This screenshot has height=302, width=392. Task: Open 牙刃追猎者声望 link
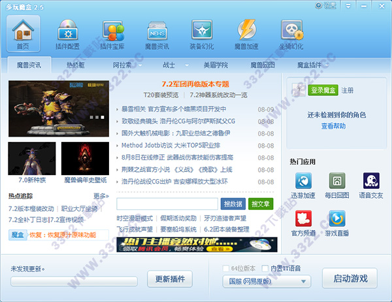225,218
